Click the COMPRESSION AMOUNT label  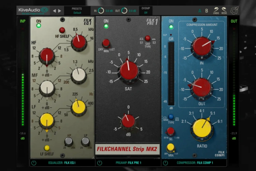tap(202, 25)
